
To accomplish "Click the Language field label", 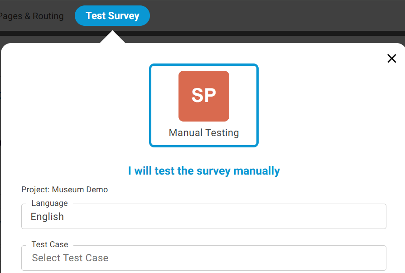I will click(x=49, y=203).
